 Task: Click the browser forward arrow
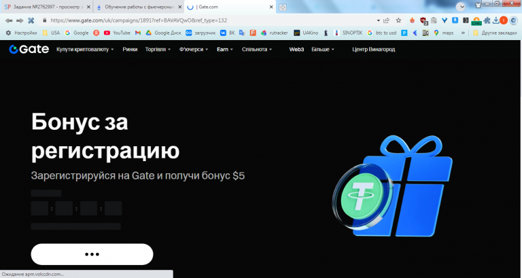click(20, 20)
